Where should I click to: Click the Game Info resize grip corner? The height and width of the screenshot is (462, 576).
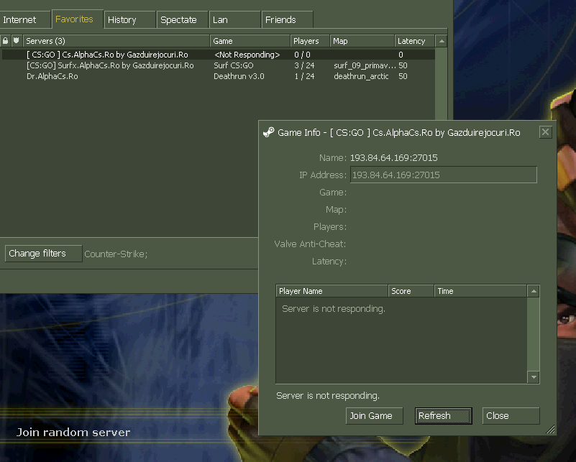click(550, 430)
